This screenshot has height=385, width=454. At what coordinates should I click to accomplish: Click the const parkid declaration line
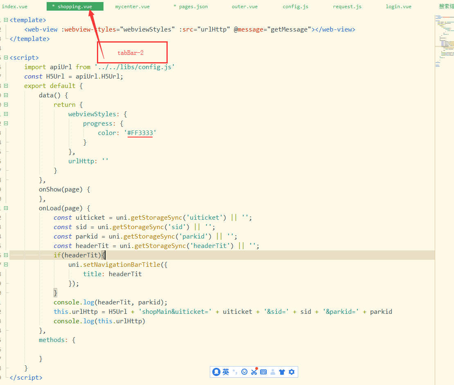(145, 236)
